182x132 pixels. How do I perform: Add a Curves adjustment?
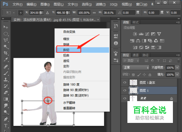147,34
